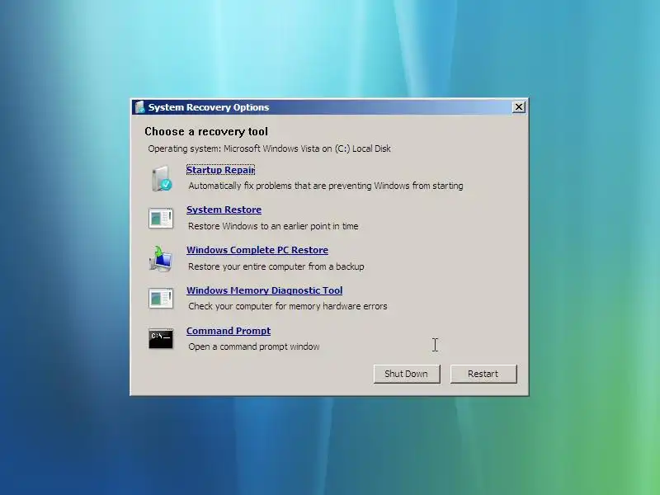The image size is (660, 495).
Task: Open the Command Prompt link
Action: [229, 331]
